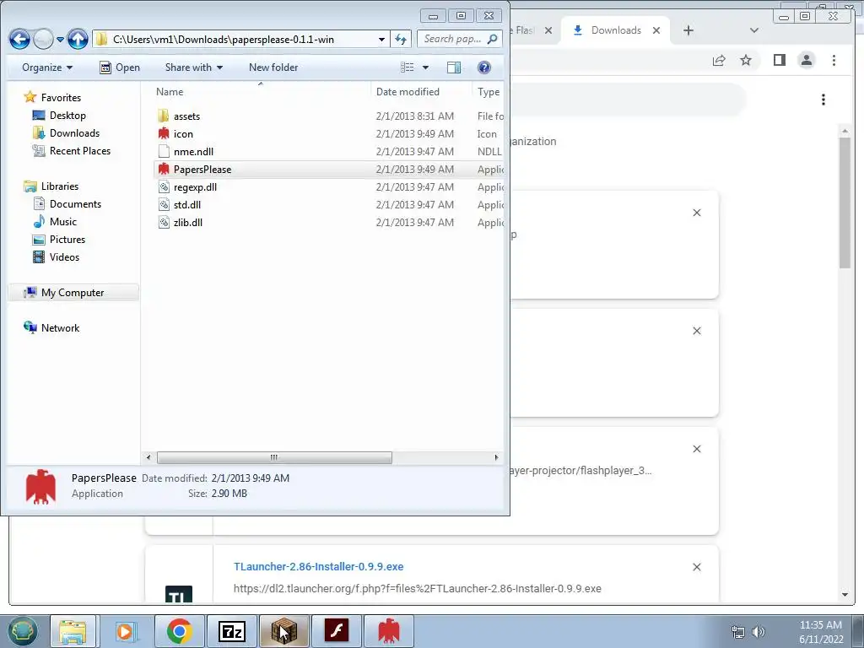Click the address bar path field
This screenshot has height=648, width=864.
236,39
